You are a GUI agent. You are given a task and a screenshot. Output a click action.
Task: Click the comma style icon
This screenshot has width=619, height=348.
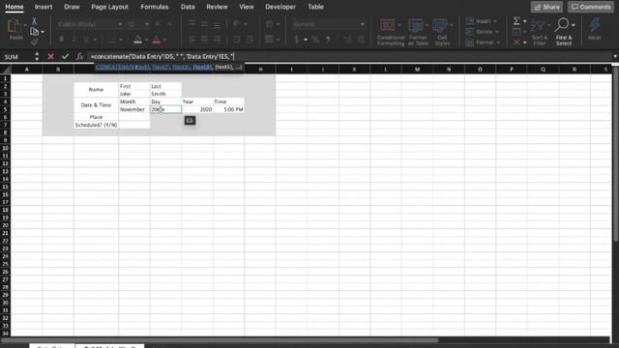328,39
